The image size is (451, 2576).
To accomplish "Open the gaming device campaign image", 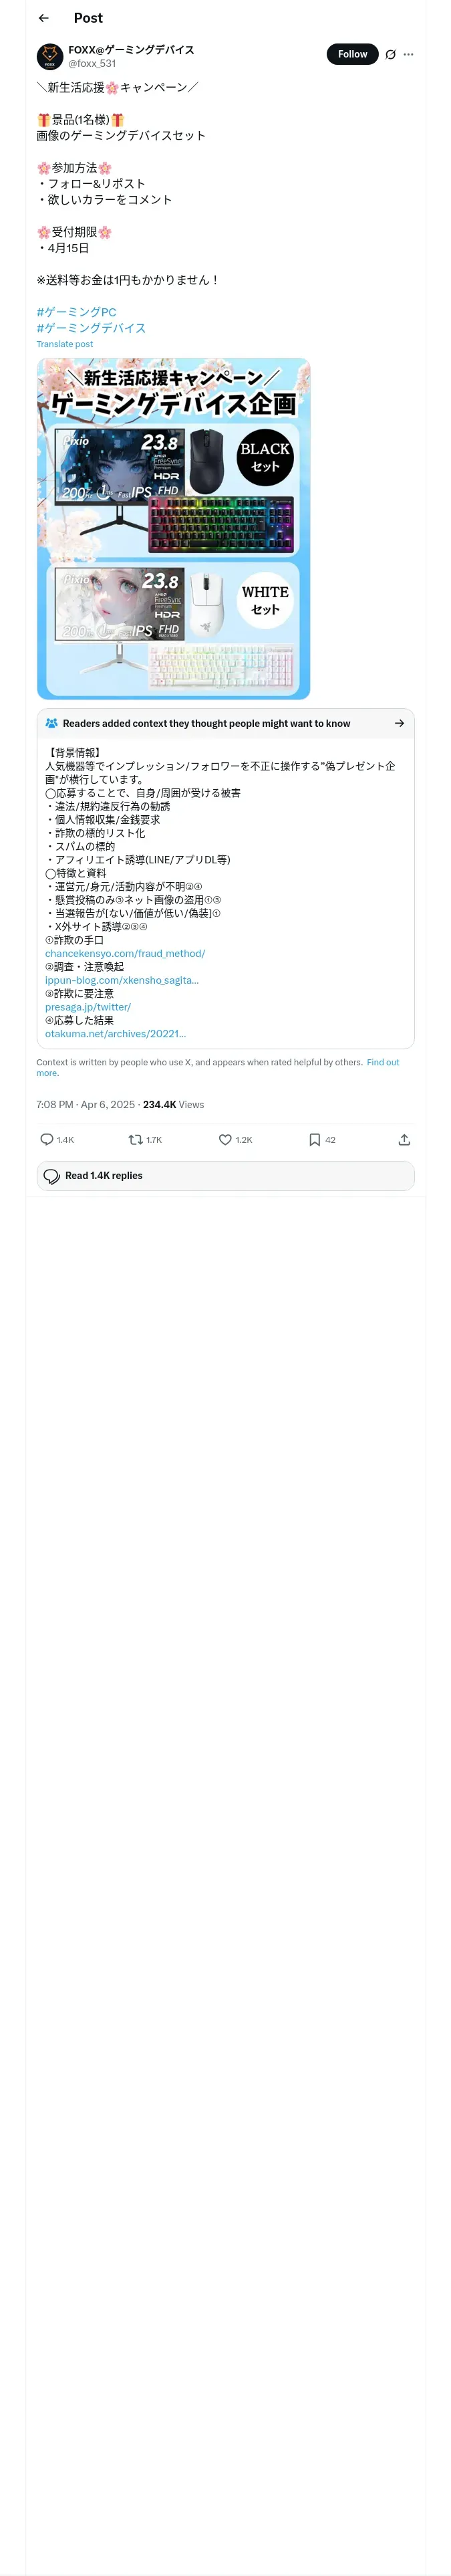I will (173, 528).
